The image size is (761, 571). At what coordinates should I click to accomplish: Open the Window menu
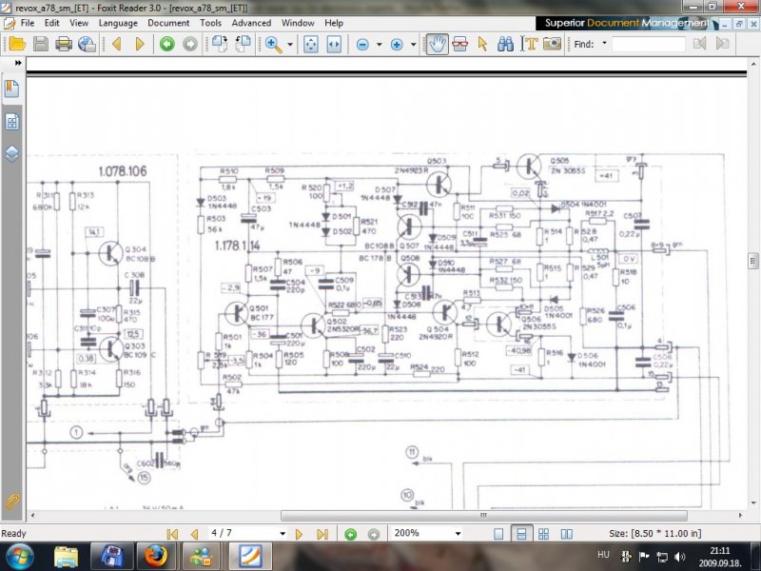coord(298,23)
